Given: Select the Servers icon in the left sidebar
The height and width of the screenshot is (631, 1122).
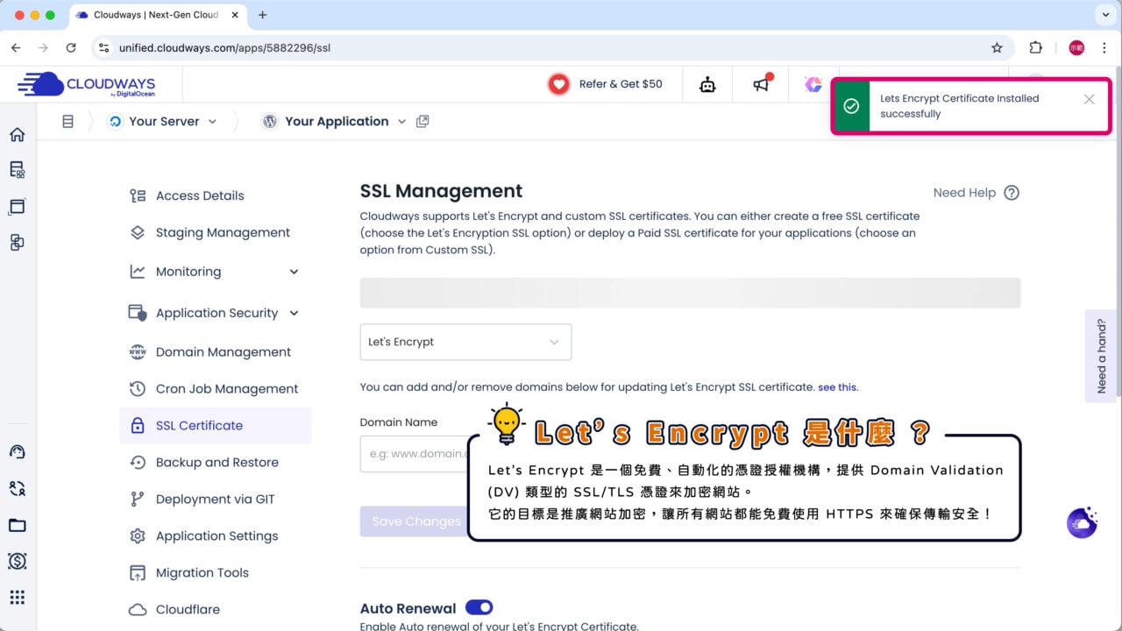Looking at the screenshot, I should pyautogui.click(x=17, y=169).
